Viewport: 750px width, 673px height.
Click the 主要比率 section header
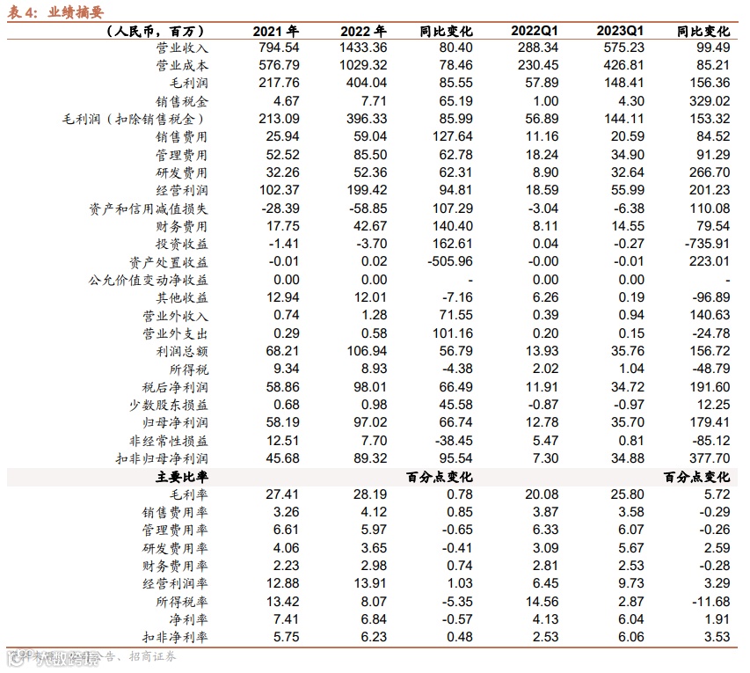pyautogui.click(x=182, y=477)
